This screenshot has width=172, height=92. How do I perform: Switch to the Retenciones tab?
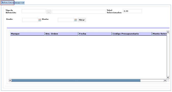(8, 3)
